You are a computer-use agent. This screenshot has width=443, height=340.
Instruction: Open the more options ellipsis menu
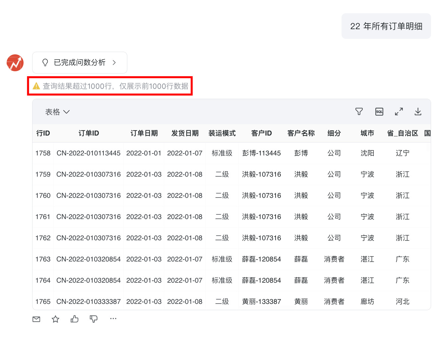tap(113, 319)
